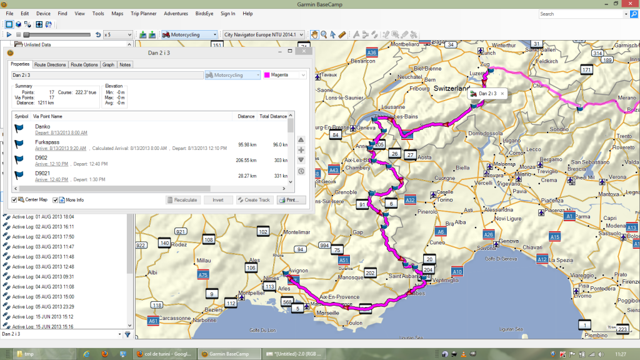Viewport: 640px width, 360px height.
Task: Click the route name field Dan 2 i 3
Action: pyautogui.click(x=107, y=75)
